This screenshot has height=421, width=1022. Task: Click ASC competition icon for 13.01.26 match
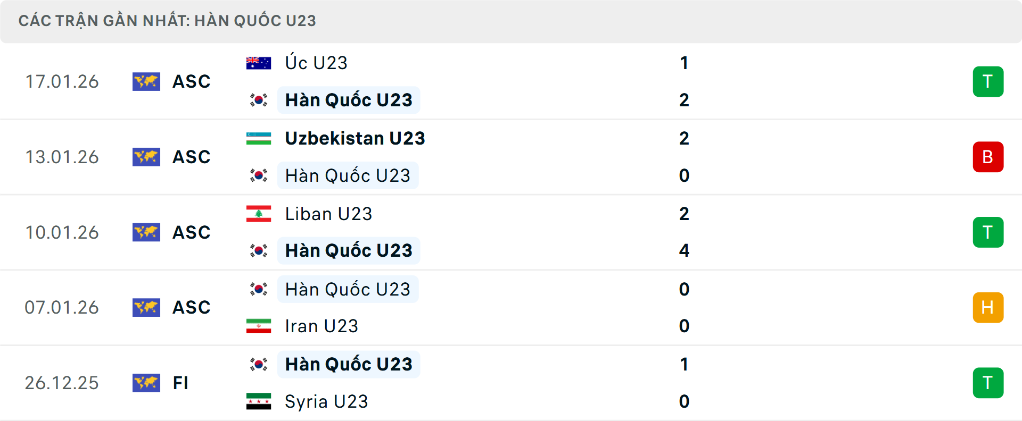point(146,157)
